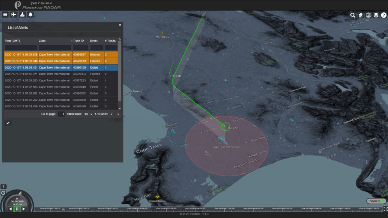Viewport: 388px width, 218px height.
Task: Select alert row with Track ID 40599537
Action: click(60, 55)
